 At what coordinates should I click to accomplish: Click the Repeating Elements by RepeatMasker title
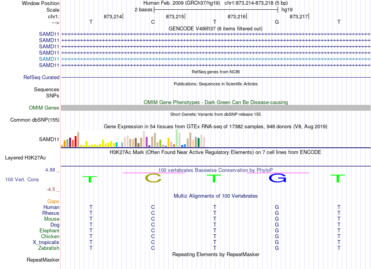tap(216, 255)
